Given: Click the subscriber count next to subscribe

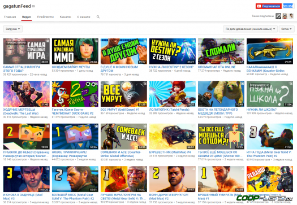Looking at the screenshot, I should [x=288, y=6].
